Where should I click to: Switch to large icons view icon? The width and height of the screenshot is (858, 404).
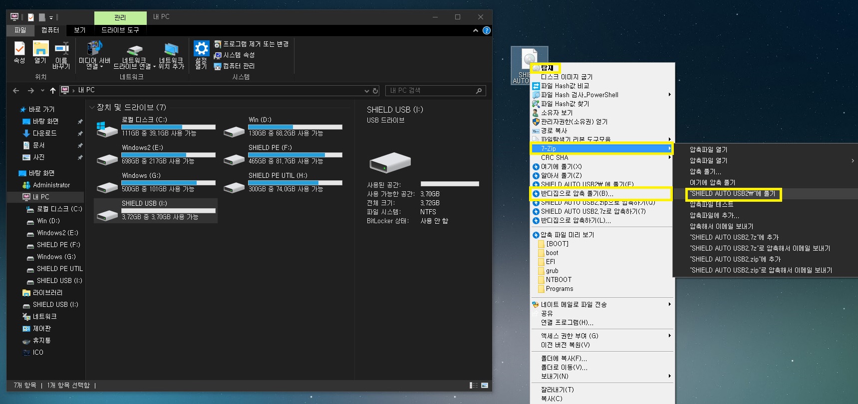coord(484,385)
